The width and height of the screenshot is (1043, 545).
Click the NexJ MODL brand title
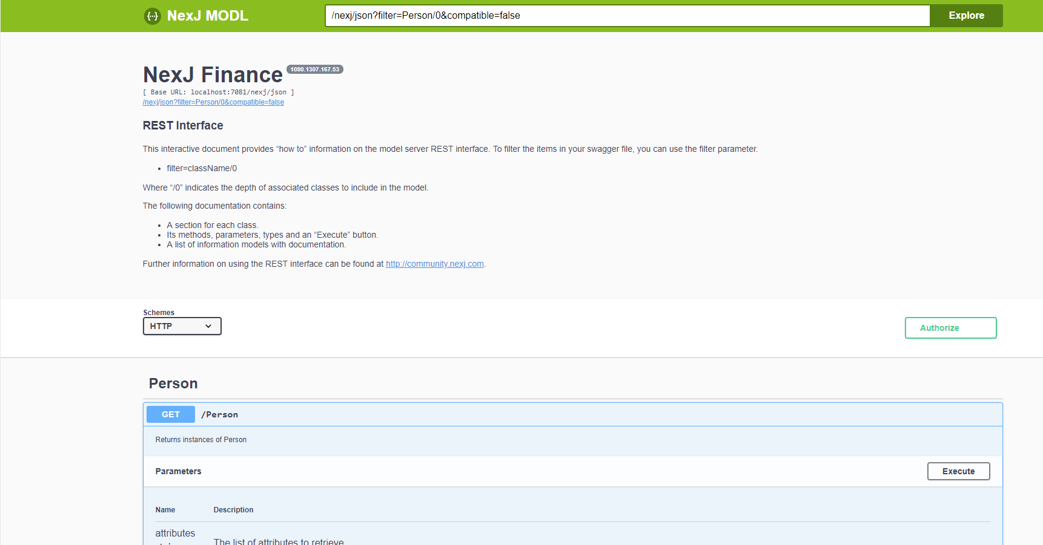207,16
